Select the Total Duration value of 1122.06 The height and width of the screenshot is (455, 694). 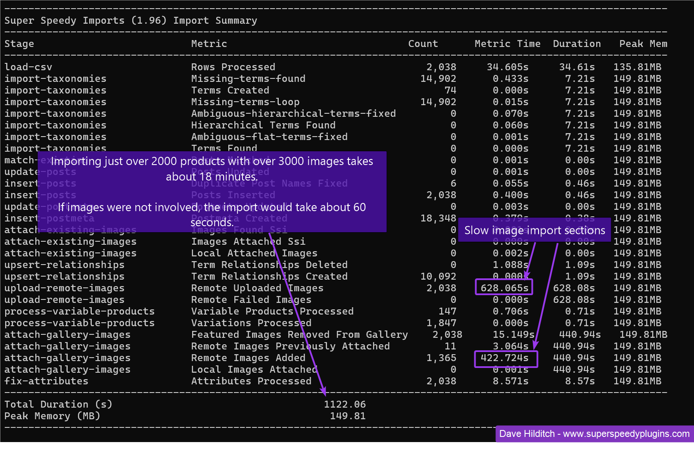345,404
